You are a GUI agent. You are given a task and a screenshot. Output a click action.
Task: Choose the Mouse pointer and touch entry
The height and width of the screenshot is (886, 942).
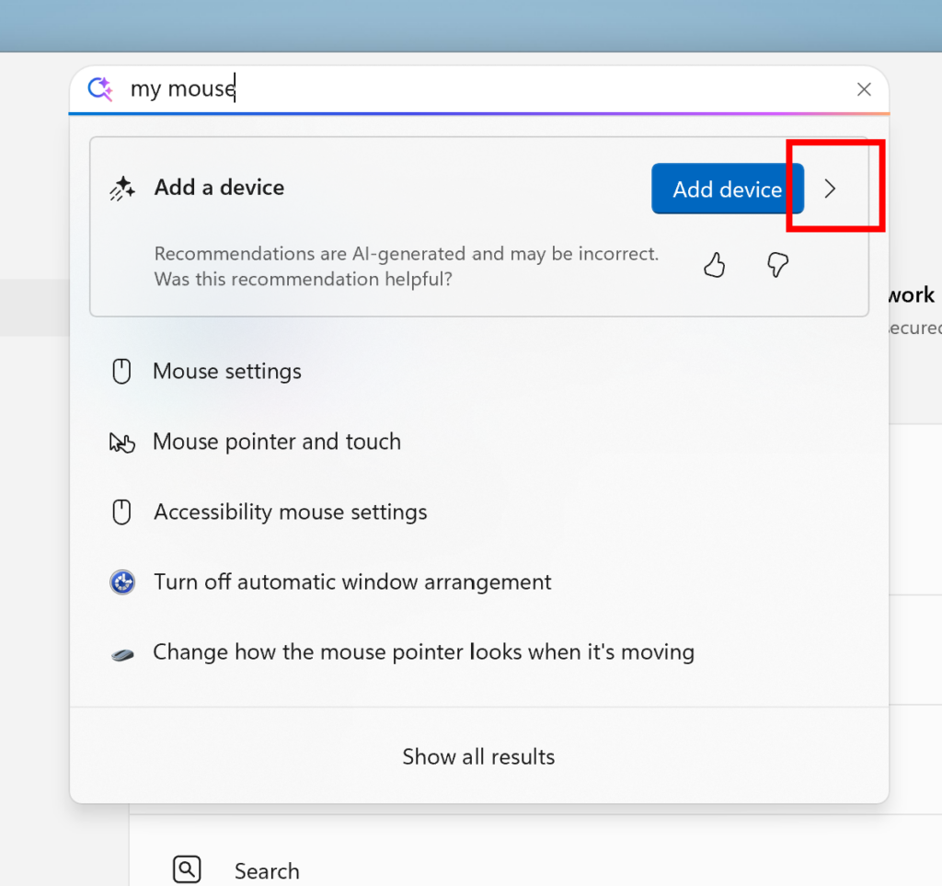(x=277, y=442)
